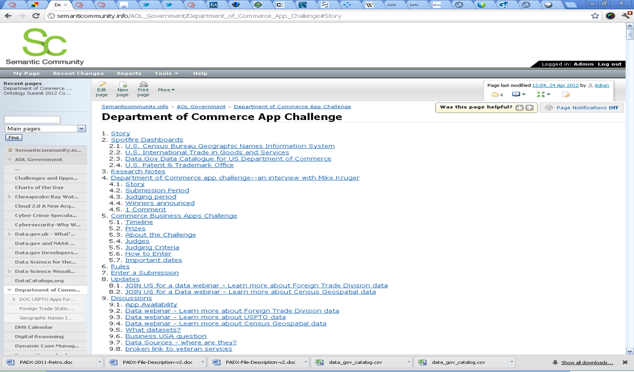The image size is (634, 372).
Task: Click the thumbs down not helpful icon
Action: click(x=529, y=108)
